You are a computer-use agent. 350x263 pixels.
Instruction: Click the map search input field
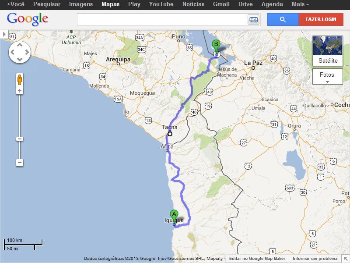pos(162,19)
